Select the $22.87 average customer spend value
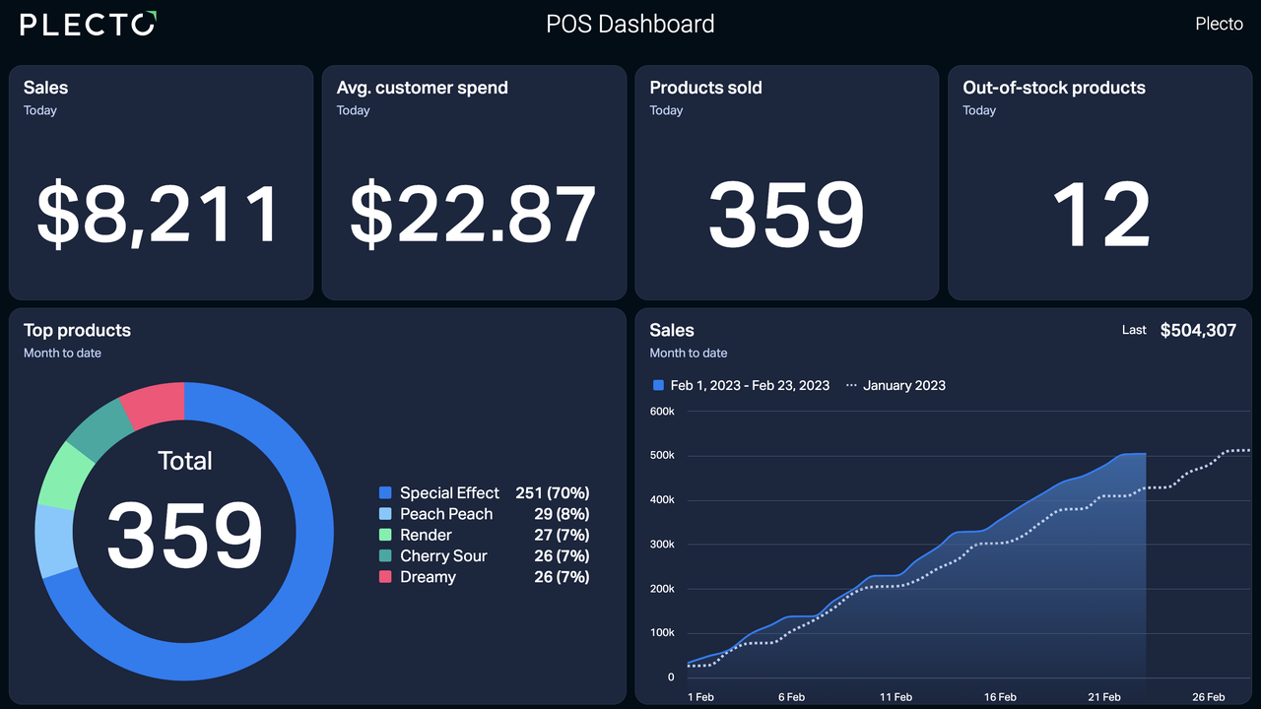 pos(473,215)
